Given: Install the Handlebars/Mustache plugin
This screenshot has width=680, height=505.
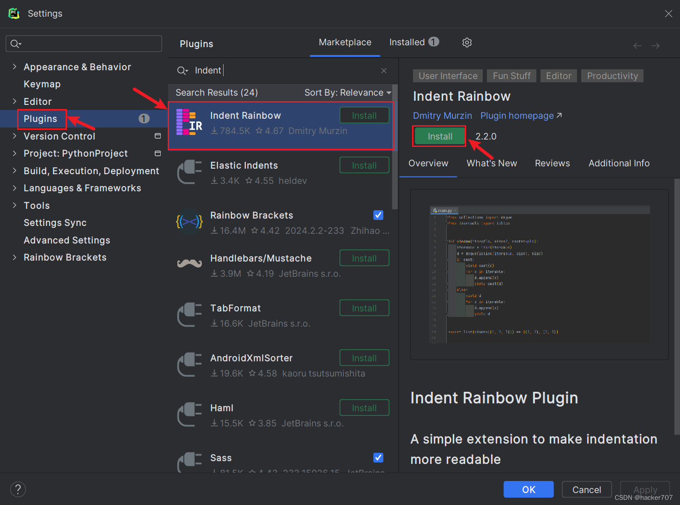Looking at the screenshot, I should point(364,258).
